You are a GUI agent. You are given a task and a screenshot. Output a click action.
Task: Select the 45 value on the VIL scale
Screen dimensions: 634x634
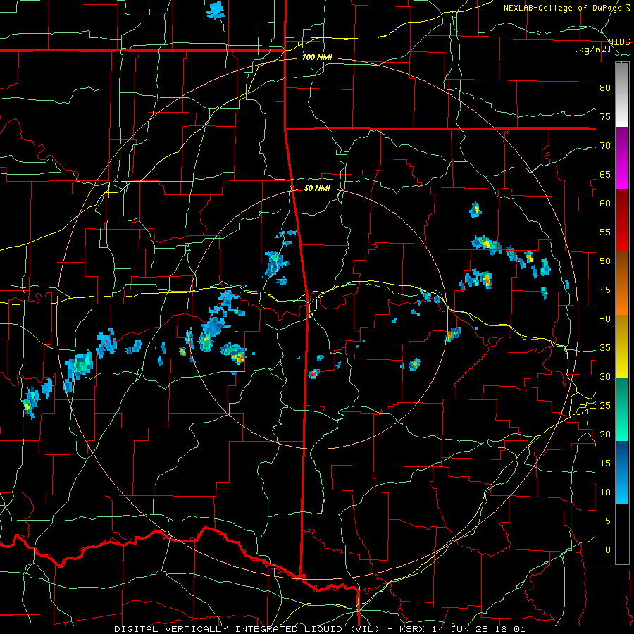pyautogui.click(x=605, y=290)
